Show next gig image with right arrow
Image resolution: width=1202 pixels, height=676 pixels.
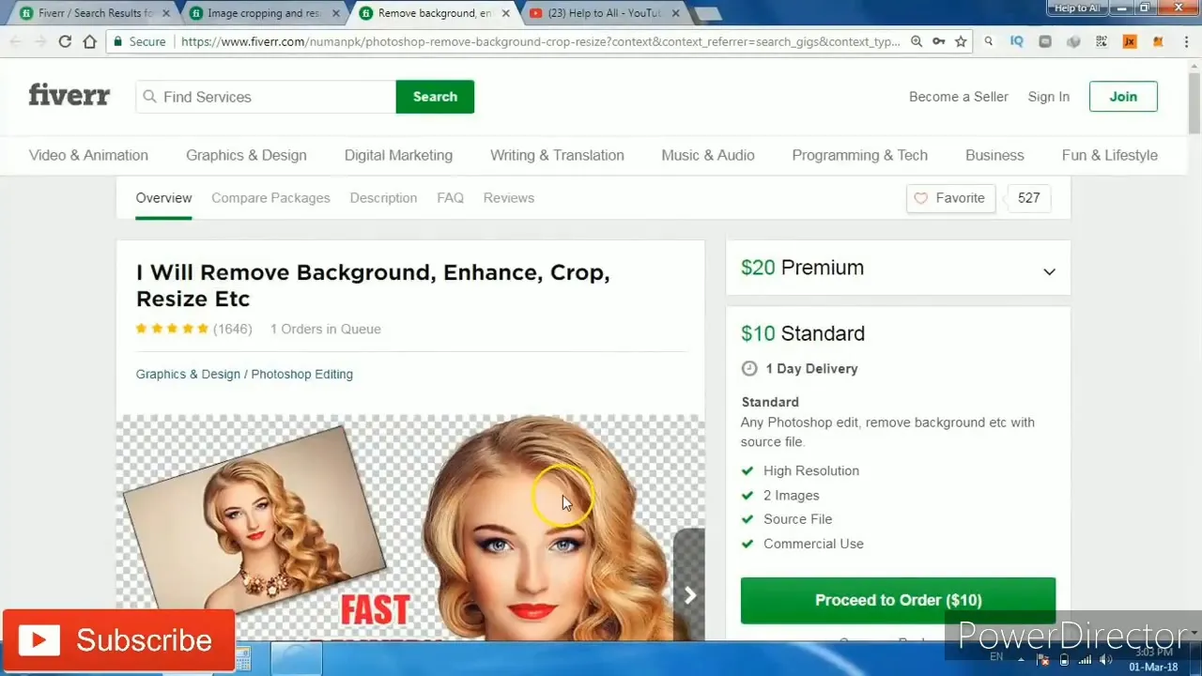coord(689,594)
